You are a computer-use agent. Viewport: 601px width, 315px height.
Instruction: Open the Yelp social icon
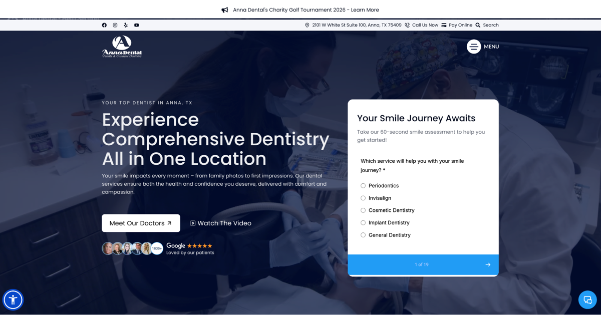[126, 25]
